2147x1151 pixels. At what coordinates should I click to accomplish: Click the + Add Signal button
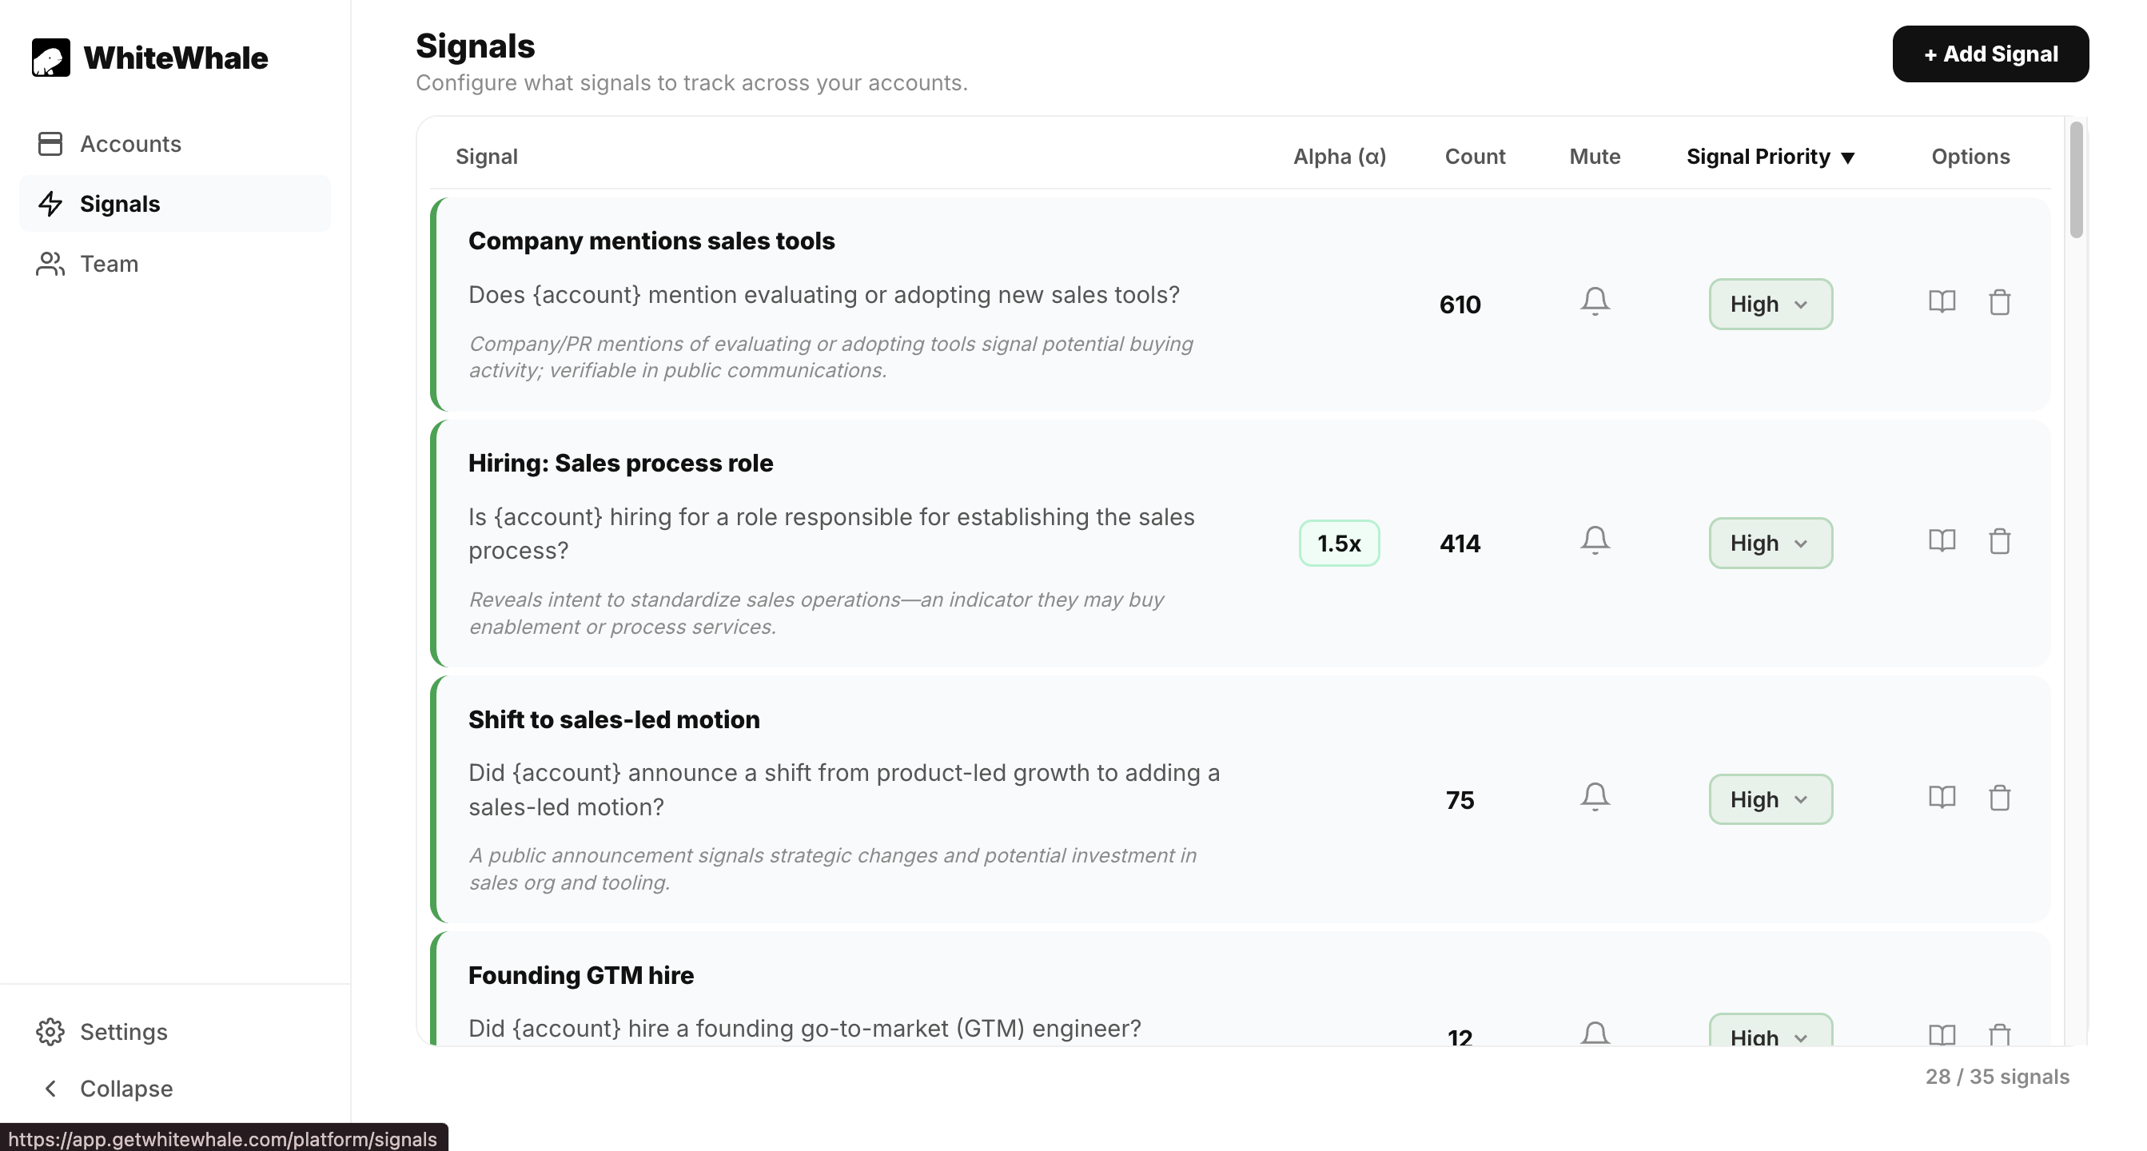(1990, 54)
